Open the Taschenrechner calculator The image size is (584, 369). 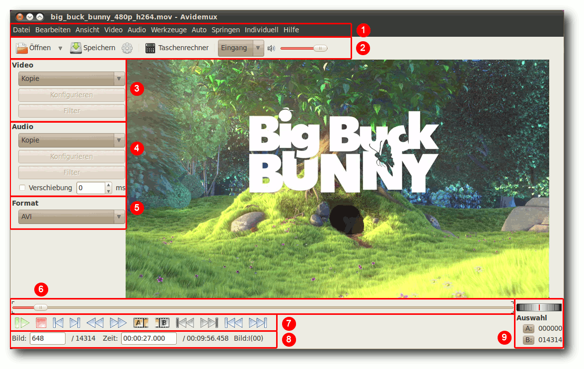tap(177, 48)
